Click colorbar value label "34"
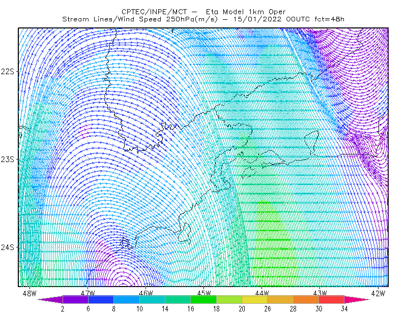This screenshot has height=314, width=407. pyautogui.click(x=344, y=309)
